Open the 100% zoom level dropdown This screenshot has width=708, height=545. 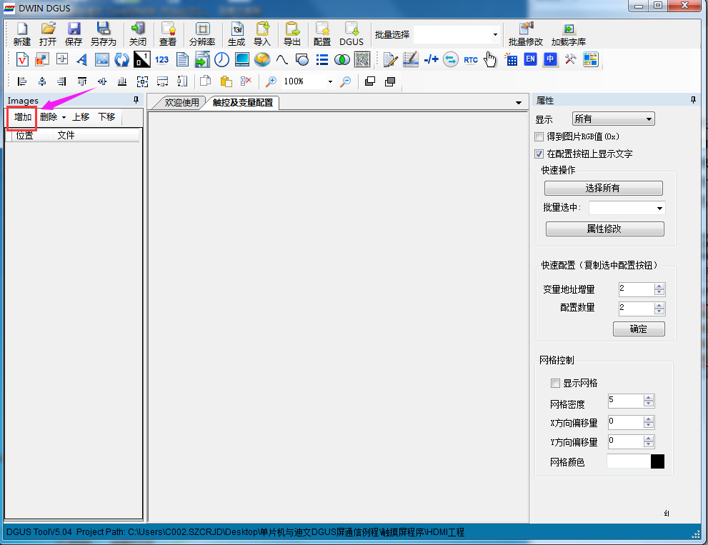pyautogui.click(x=330, y=81)
